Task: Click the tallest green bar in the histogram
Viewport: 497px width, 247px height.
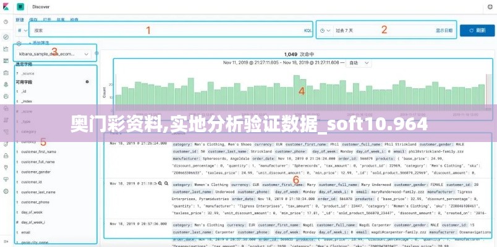Action: [297, 93]
